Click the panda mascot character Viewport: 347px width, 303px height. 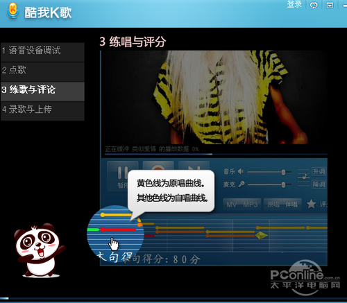40,250
